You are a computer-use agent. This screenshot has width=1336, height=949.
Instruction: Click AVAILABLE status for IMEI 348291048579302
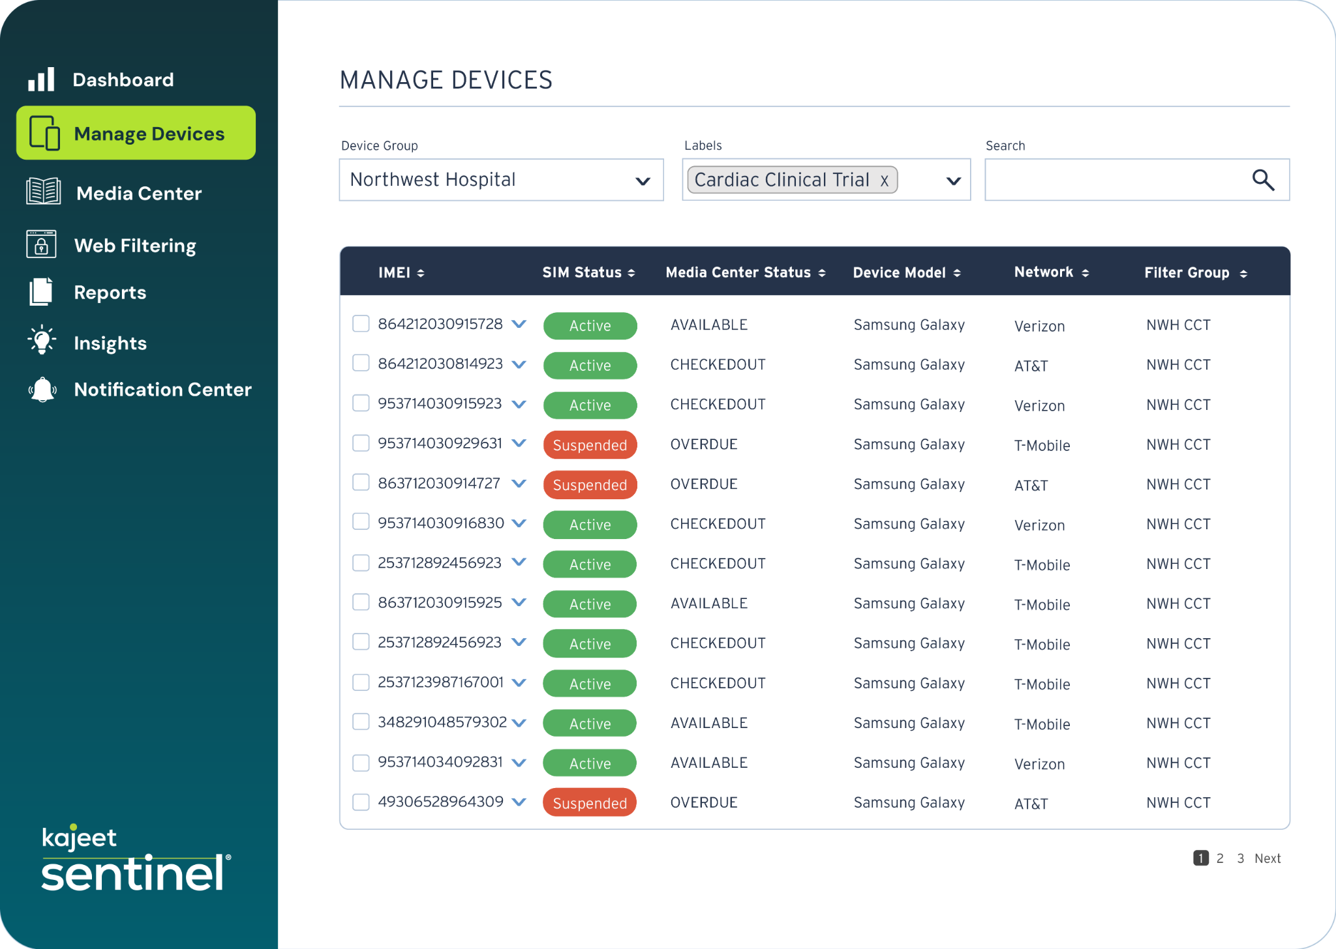(x=708, y=723)
